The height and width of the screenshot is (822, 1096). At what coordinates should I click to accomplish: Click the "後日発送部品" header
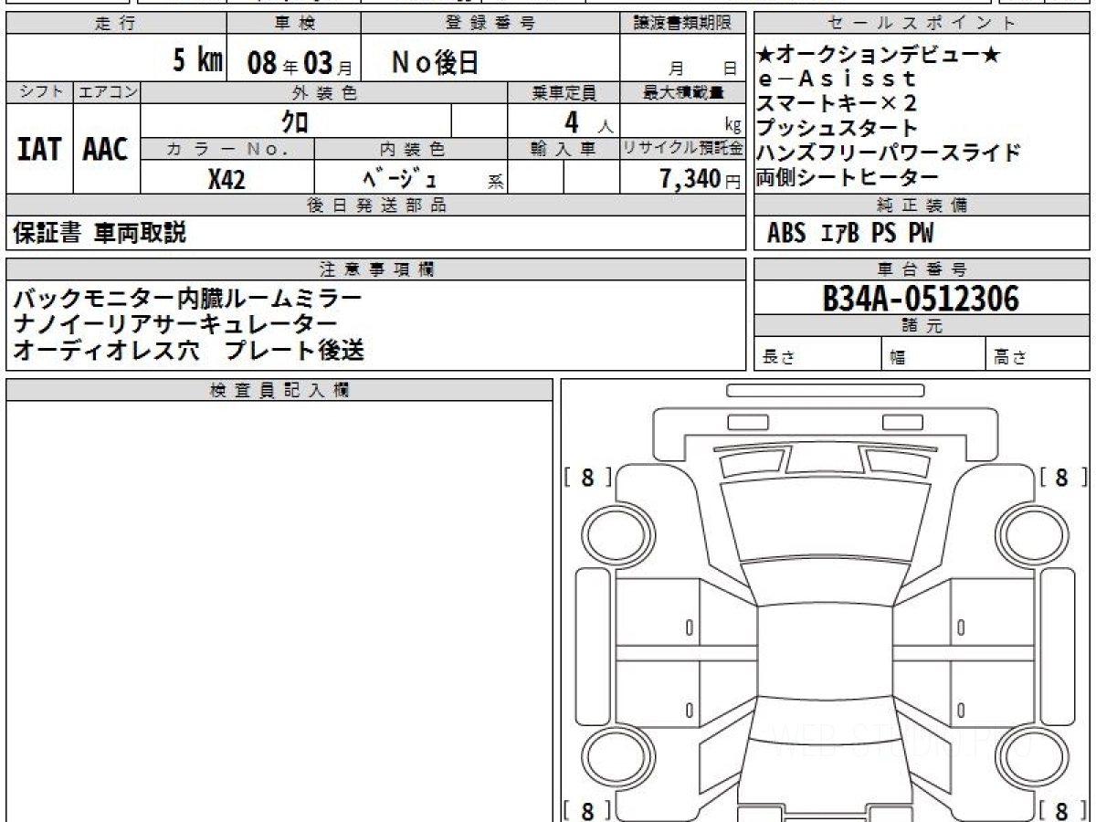click(x=376, y=205)
